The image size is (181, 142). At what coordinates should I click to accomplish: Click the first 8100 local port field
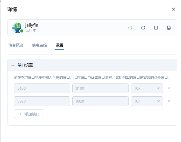click(x=42, y=88)
